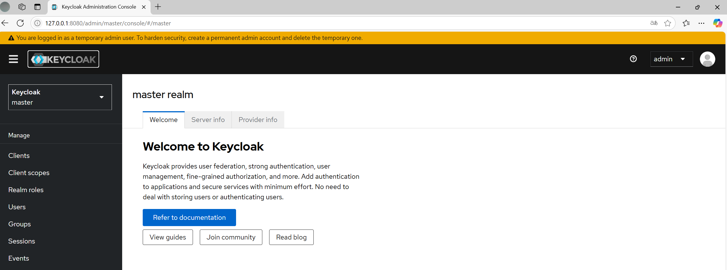Open Realm roles in the sidebar
Image resolution: width=727 pixels, height=270 pixels.
point(26,190)
